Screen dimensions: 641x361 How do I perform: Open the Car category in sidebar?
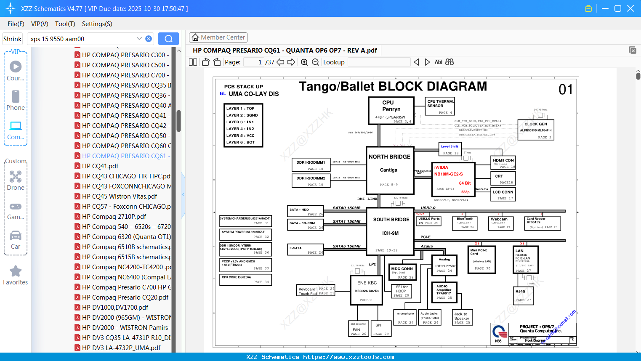16,239
